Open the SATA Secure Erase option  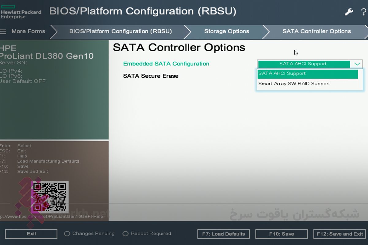[151, 76]
